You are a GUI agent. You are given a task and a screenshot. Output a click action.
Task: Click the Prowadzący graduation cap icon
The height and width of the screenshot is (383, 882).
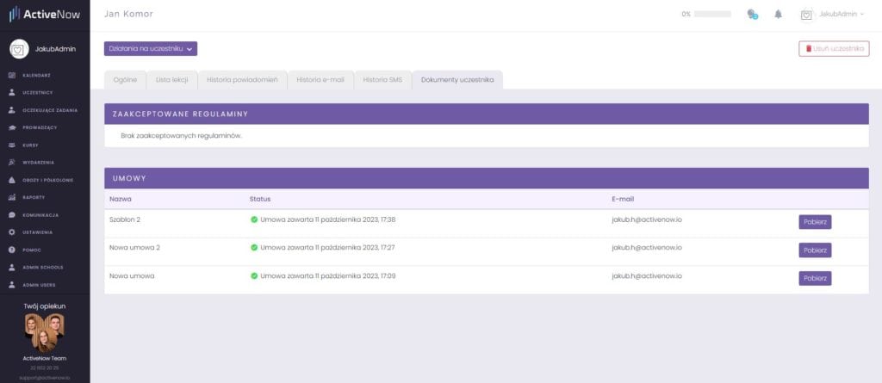point(12,127)
